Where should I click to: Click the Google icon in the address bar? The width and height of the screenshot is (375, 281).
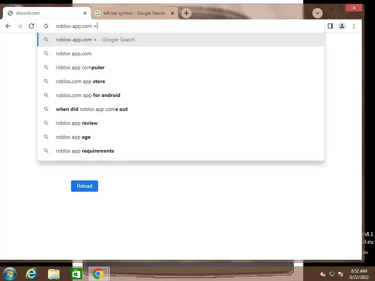(x=46, y=26)
